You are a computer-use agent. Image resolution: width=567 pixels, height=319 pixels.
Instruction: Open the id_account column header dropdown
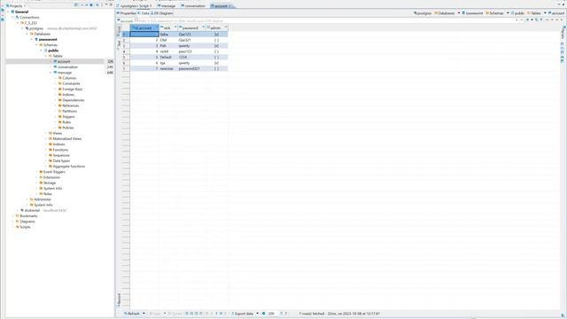(157, 27)
